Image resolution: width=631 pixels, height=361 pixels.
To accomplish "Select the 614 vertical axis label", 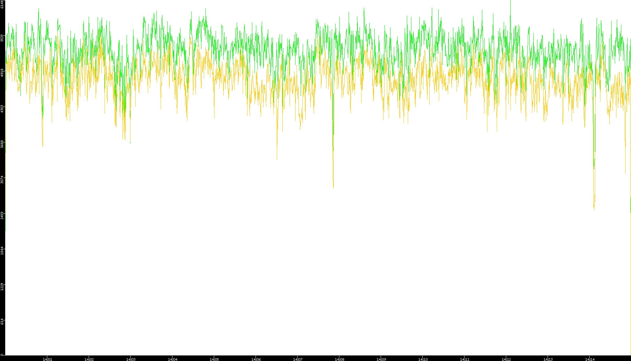I will tap(2, 322).
